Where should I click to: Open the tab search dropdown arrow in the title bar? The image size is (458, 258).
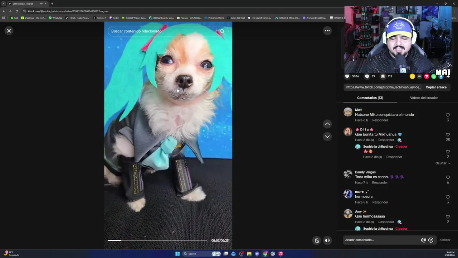pyautogui.click(x=4, y=4)
